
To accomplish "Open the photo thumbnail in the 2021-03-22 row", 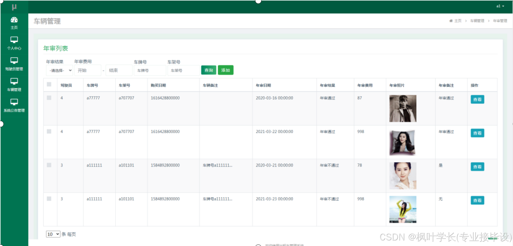I will click(x=403, y=142).
